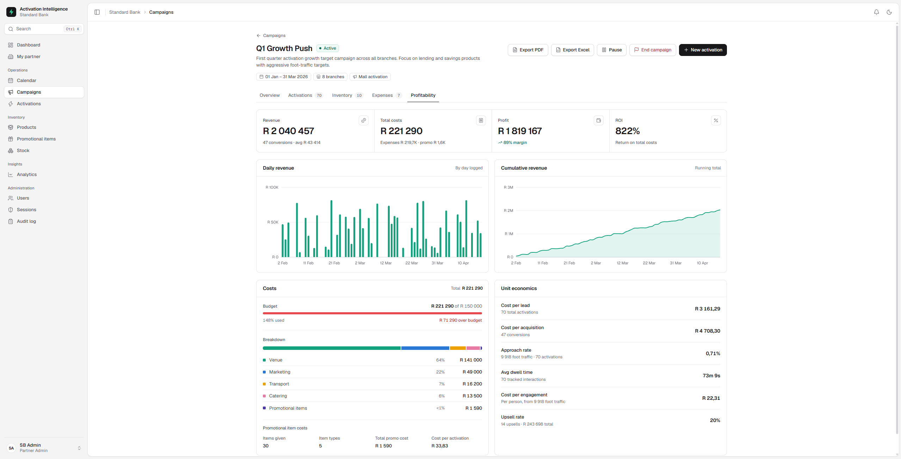Select the Profitability tab
Viewport: 901px width, 459px height.
(x=423, y=95)
